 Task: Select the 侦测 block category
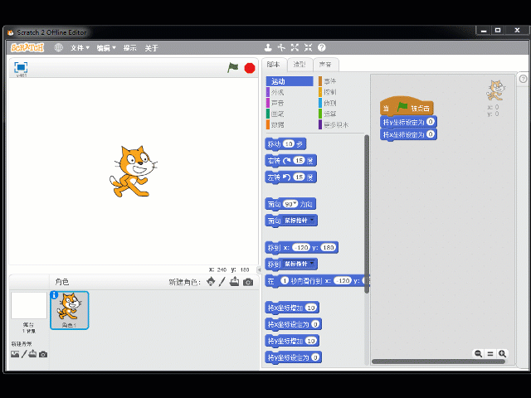[x=341, y=103]
